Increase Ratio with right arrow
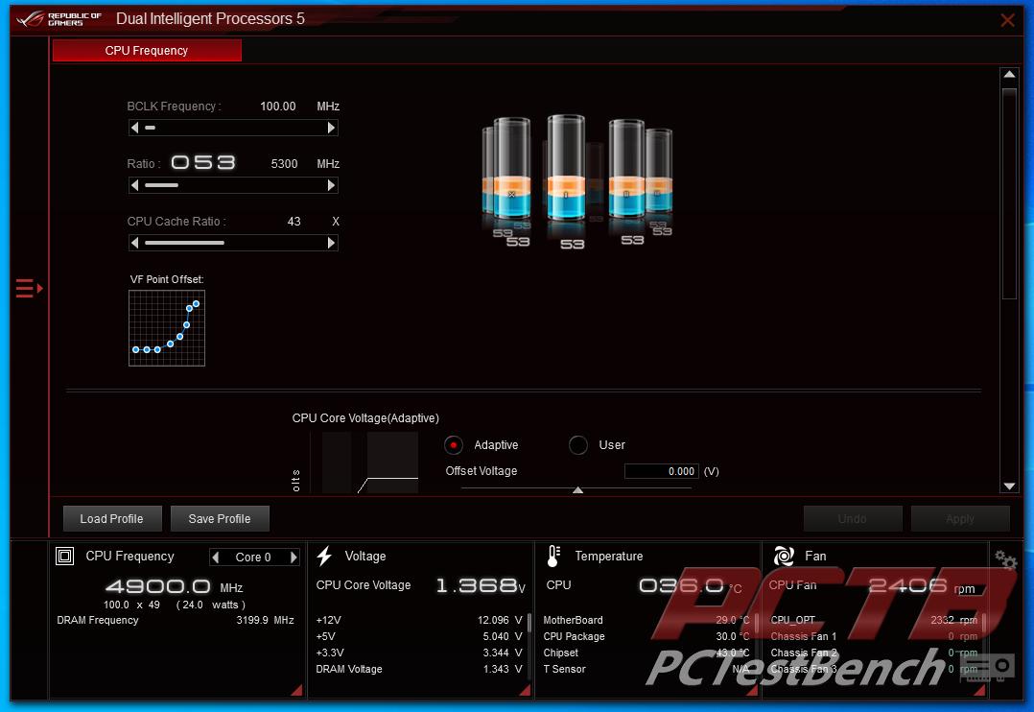This screenshot has width=1034, height=712. (331, 185)
